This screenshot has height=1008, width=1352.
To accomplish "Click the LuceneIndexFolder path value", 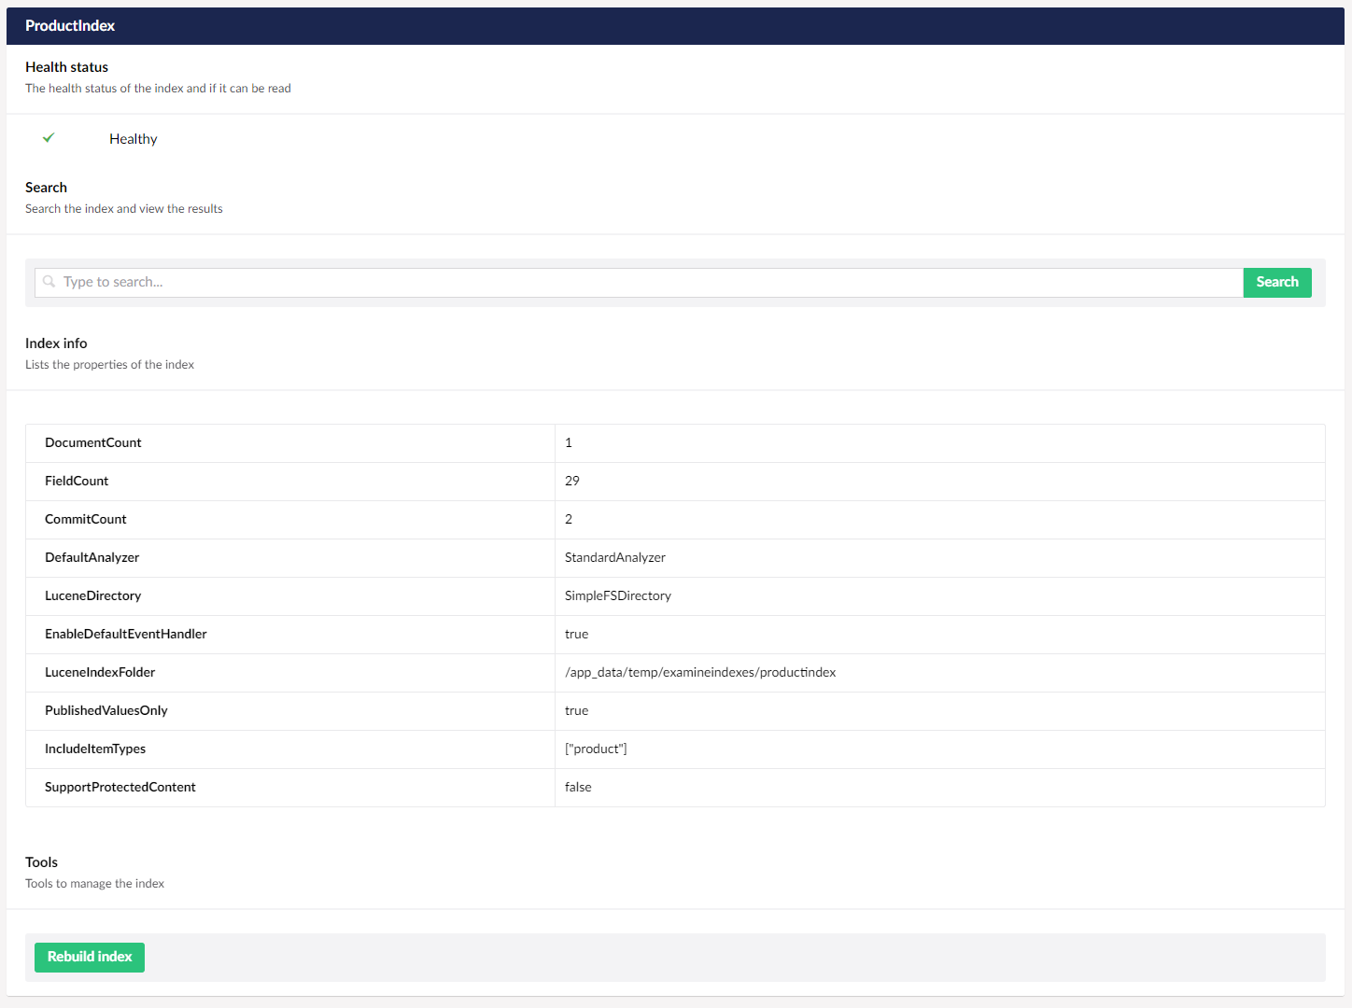I will tap(700, 672).
